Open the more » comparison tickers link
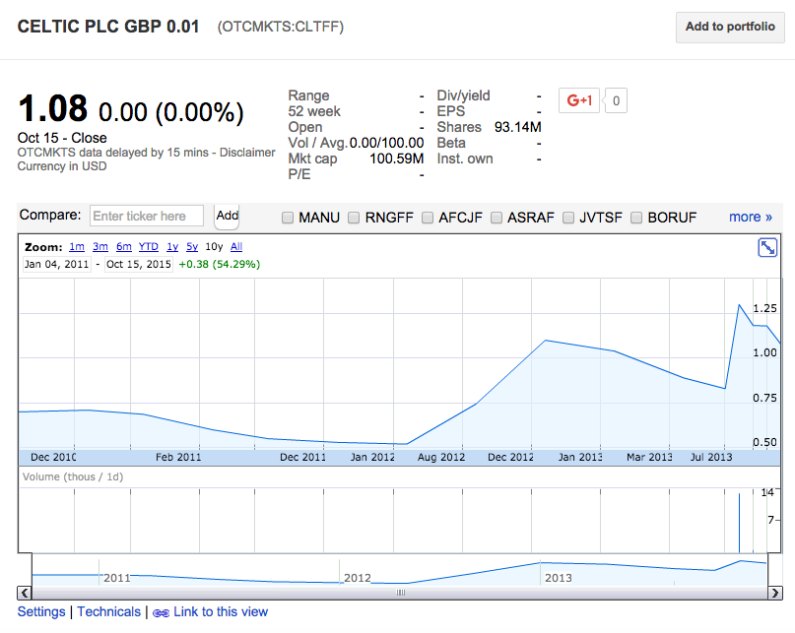Screen dimensions: 795x633 tap(751, 217)
